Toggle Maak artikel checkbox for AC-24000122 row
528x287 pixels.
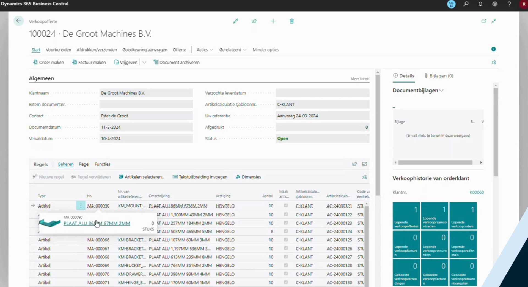click(x=286, y=214)
